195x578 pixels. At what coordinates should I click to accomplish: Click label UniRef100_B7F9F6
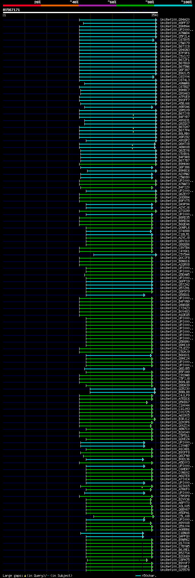175,53
